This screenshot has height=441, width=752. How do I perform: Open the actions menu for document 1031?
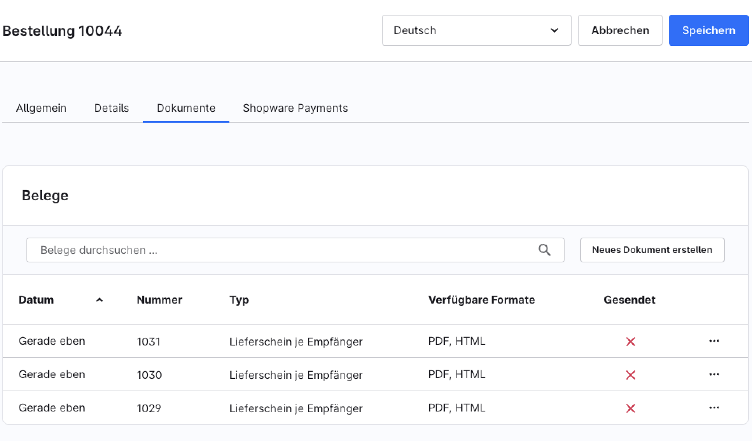(714, 341)
